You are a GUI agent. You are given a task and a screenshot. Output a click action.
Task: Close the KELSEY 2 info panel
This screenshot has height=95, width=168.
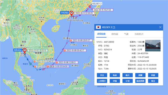tap(160, 27)
